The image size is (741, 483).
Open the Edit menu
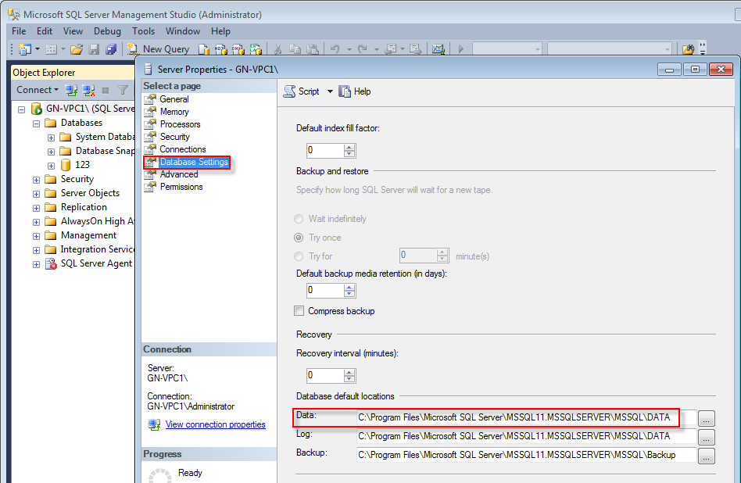(45, 31)
